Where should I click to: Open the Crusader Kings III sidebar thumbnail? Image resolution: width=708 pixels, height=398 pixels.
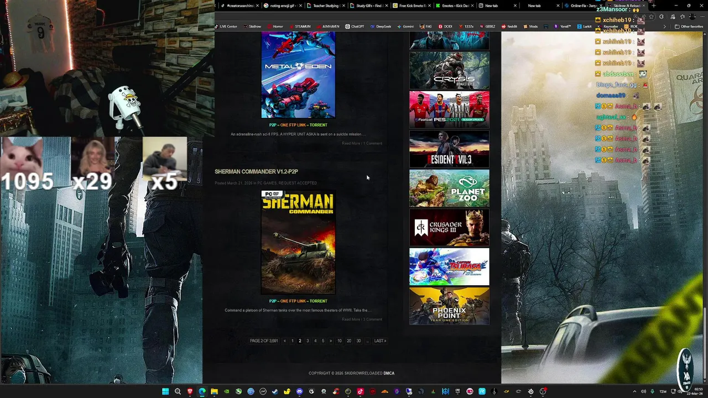tap(449, 227)
